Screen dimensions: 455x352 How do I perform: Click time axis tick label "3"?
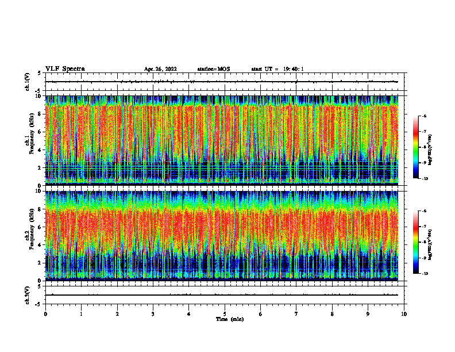point(153,314)
